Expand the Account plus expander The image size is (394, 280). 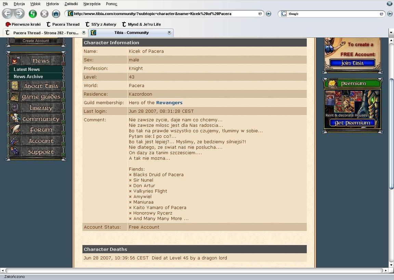pyautogui.click(x=63, y=144)
